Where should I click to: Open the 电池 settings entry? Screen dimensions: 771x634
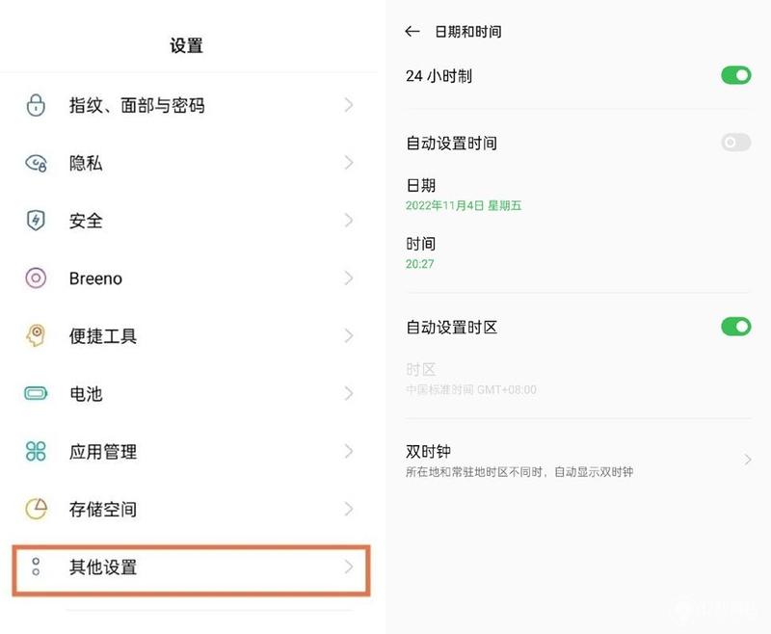(x=189, y=393)
